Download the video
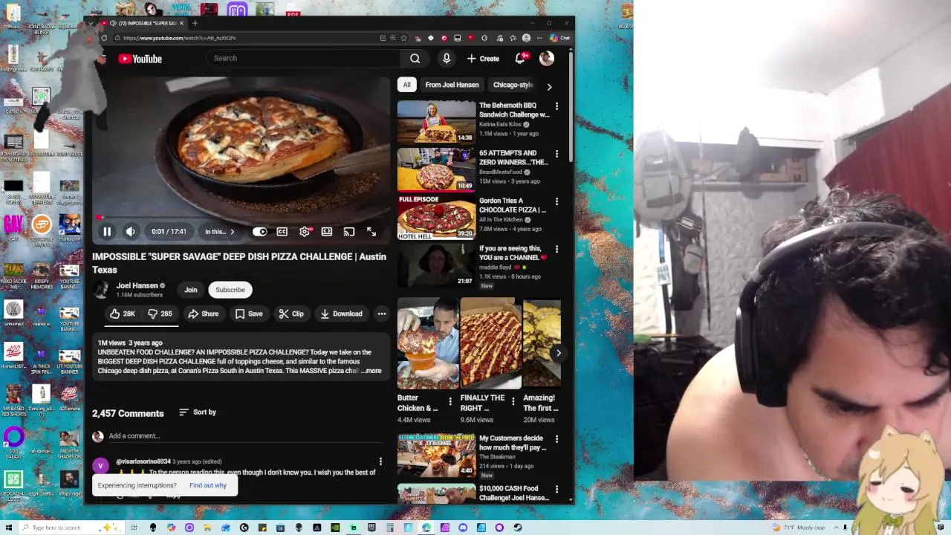951x535 pixels. pyautogui.click(x=341, y=314)
